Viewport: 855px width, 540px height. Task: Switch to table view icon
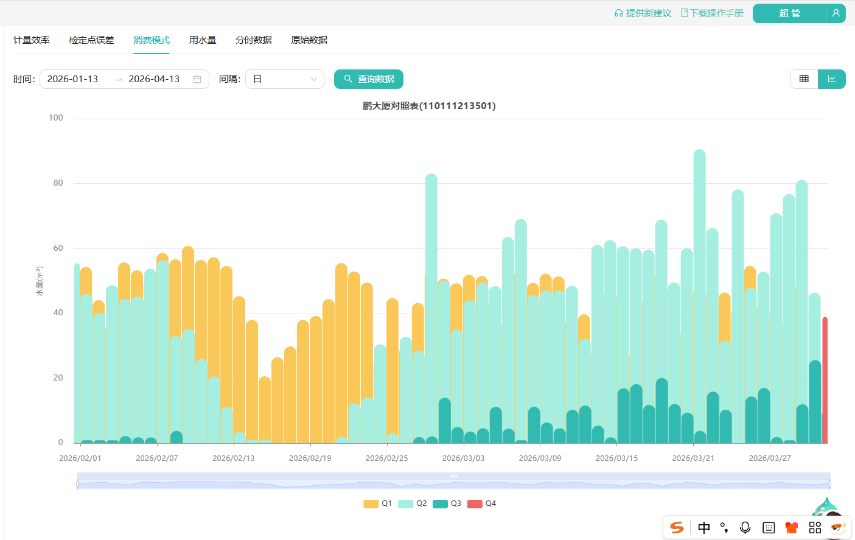pyautogui.click(x=804, y=79)
